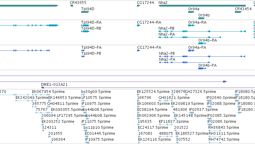Select the CG17244-RA transcript label
The image size is (255, 144).
[149, 22]
